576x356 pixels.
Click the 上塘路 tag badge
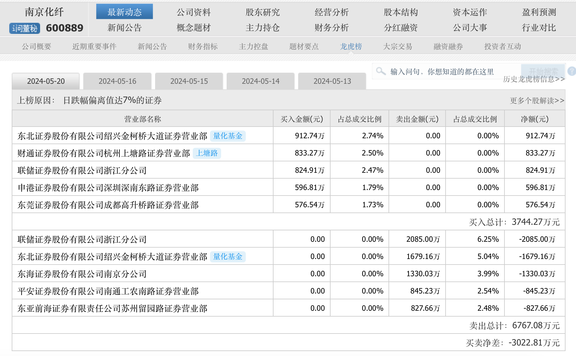(x=207, y=153)
